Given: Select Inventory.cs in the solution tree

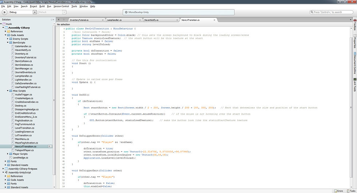Looking at the screenshot, I should point(21,53).
